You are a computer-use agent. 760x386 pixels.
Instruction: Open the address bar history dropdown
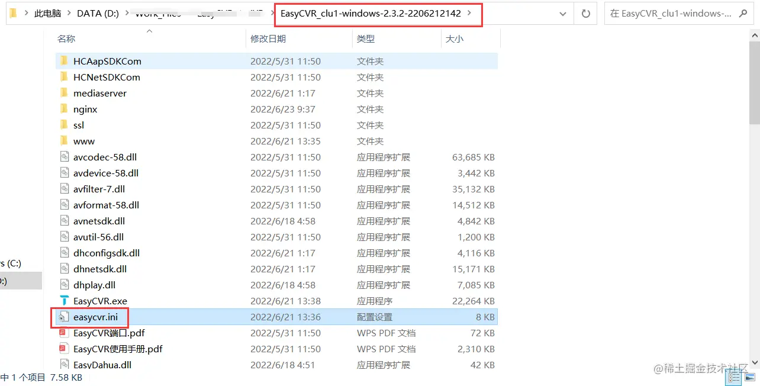(x=562, y=13)
